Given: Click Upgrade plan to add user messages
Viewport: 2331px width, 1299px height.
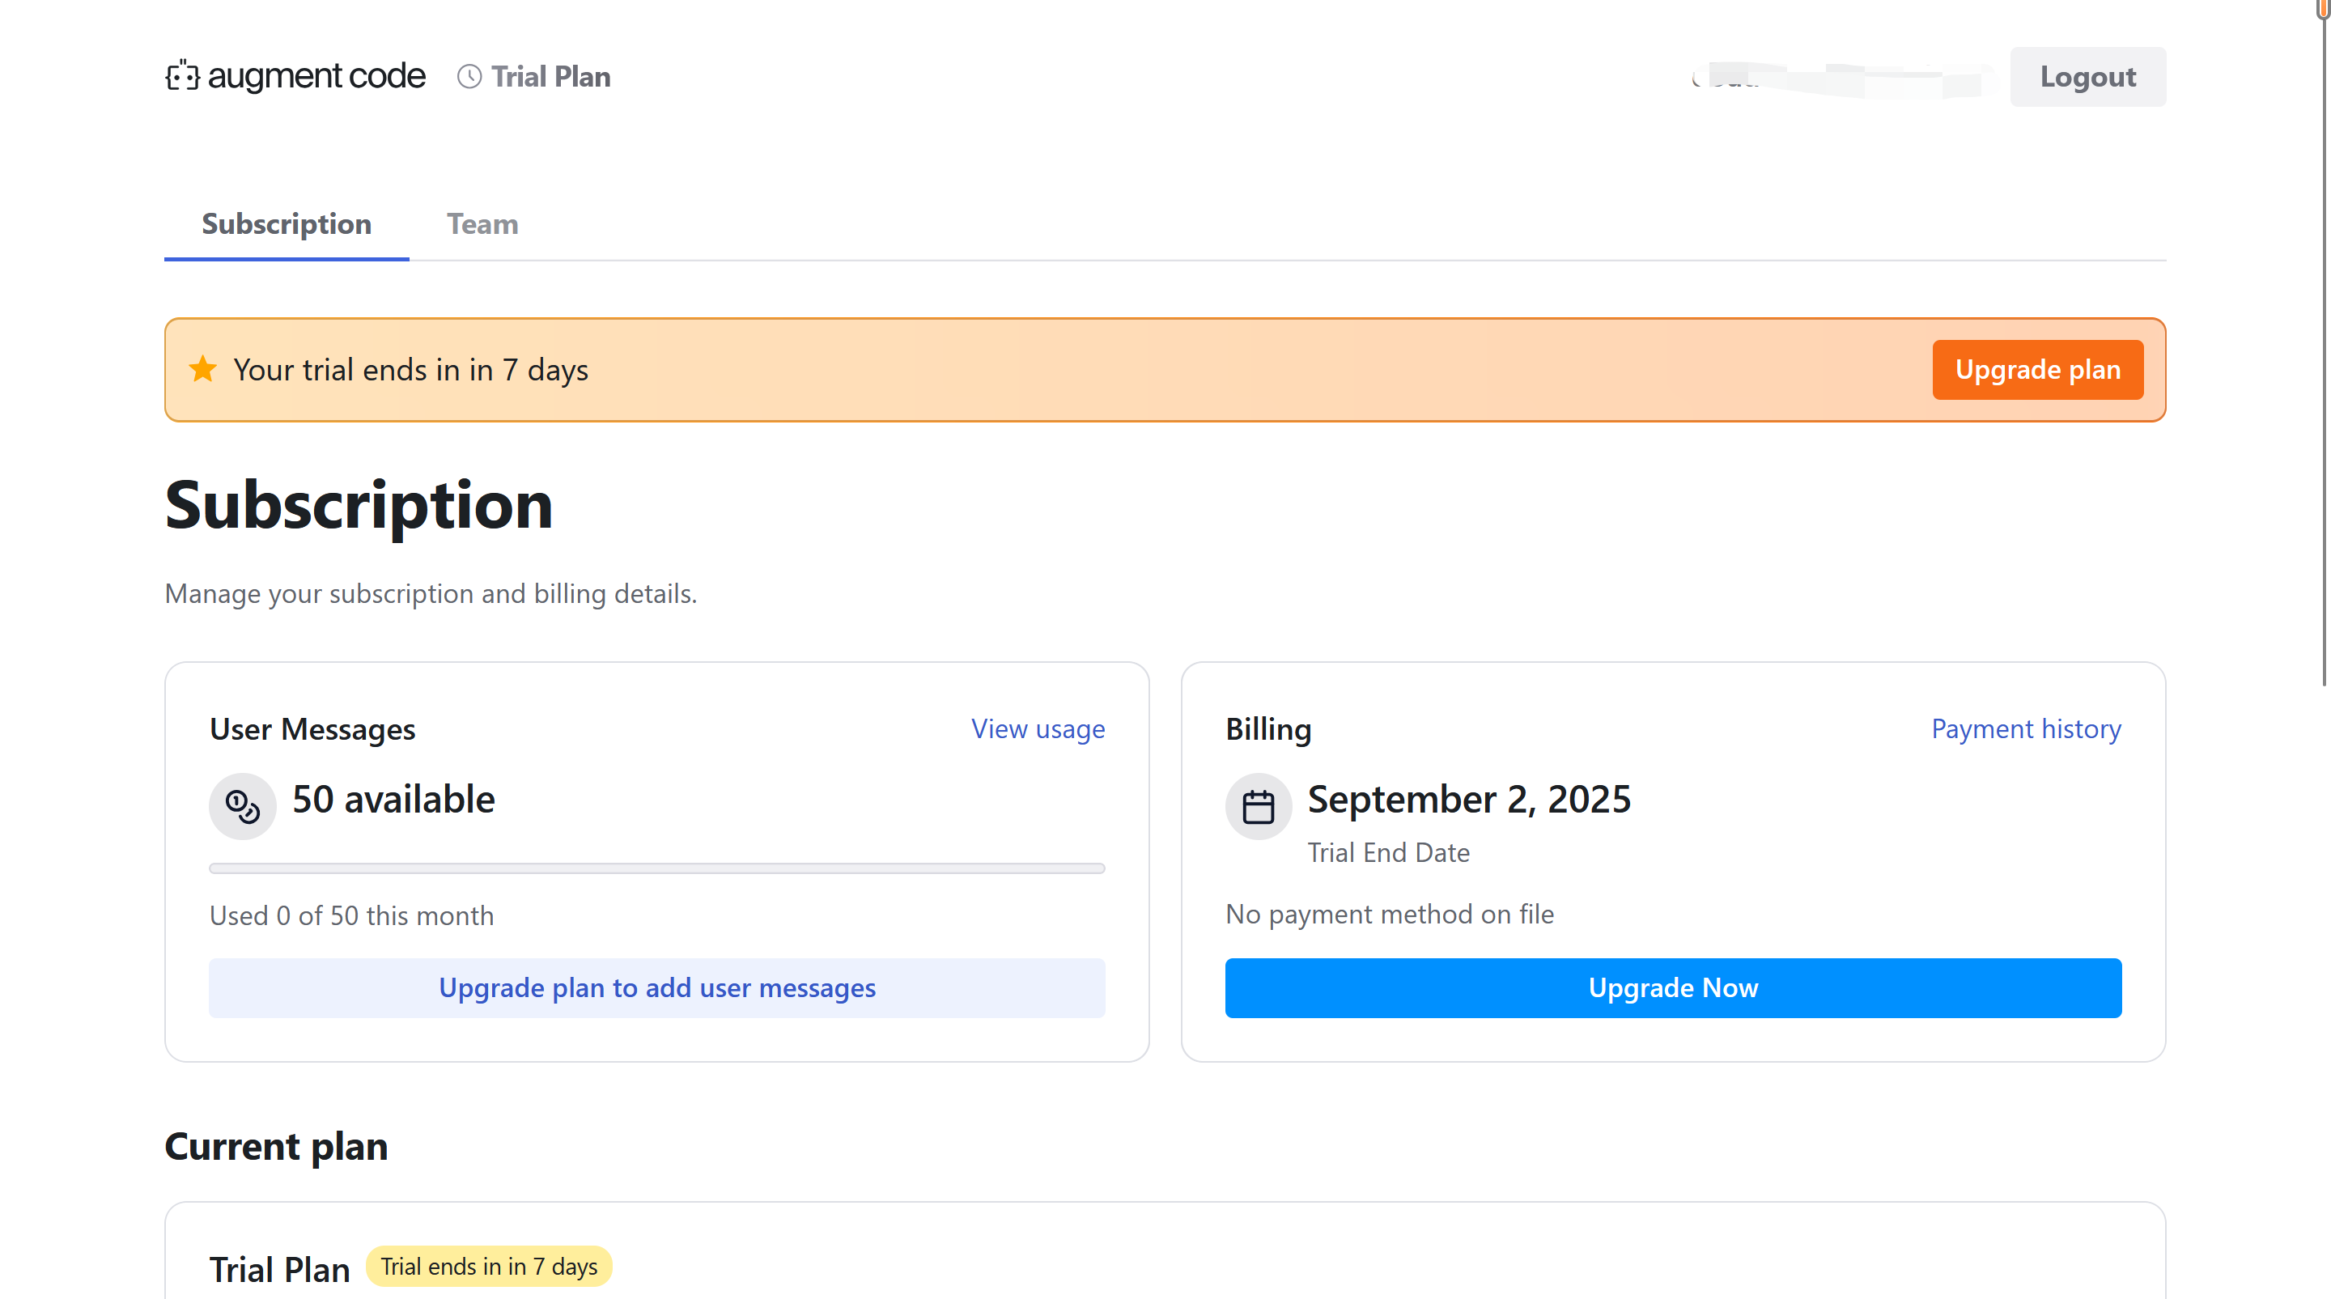Looking at the screenshot, I should 657,988.
